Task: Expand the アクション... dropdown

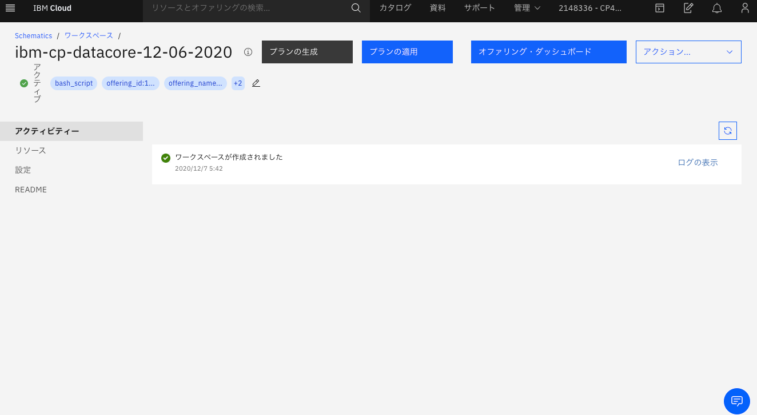Action: [x=688, y=52]
